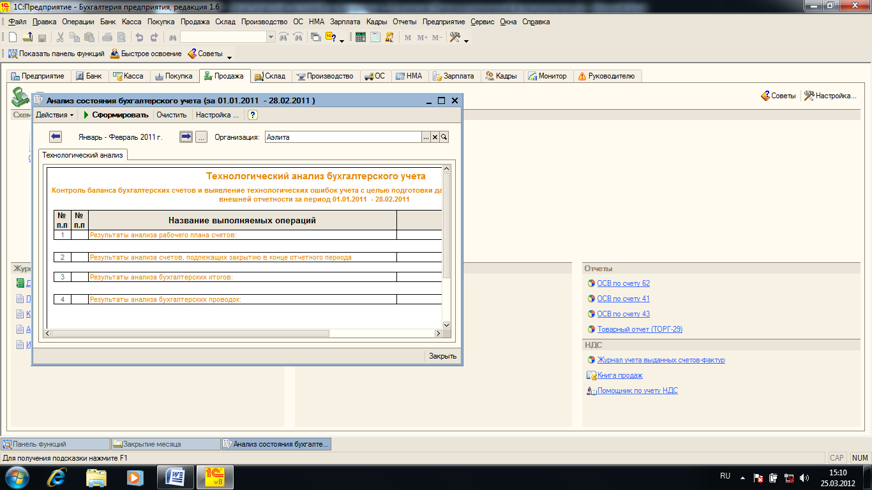
Task: Click the Open file toolbar icon
Action: pos(27,38)
